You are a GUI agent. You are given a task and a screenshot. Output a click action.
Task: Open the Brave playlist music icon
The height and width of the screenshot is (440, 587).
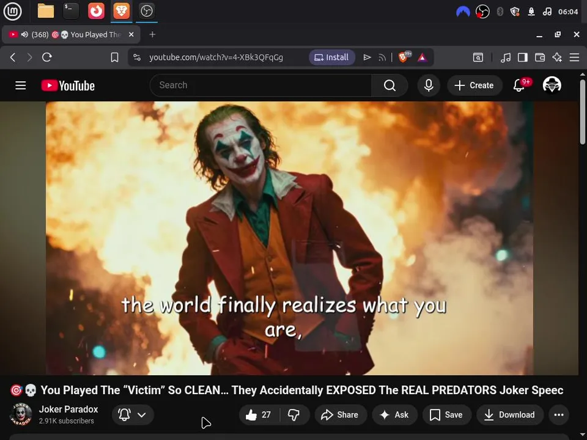coord(506,57)
